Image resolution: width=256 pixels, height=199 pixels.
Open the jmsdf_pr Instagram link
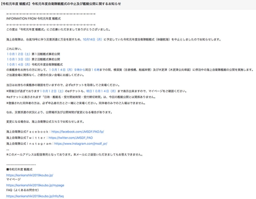click(x=80, y=144)
